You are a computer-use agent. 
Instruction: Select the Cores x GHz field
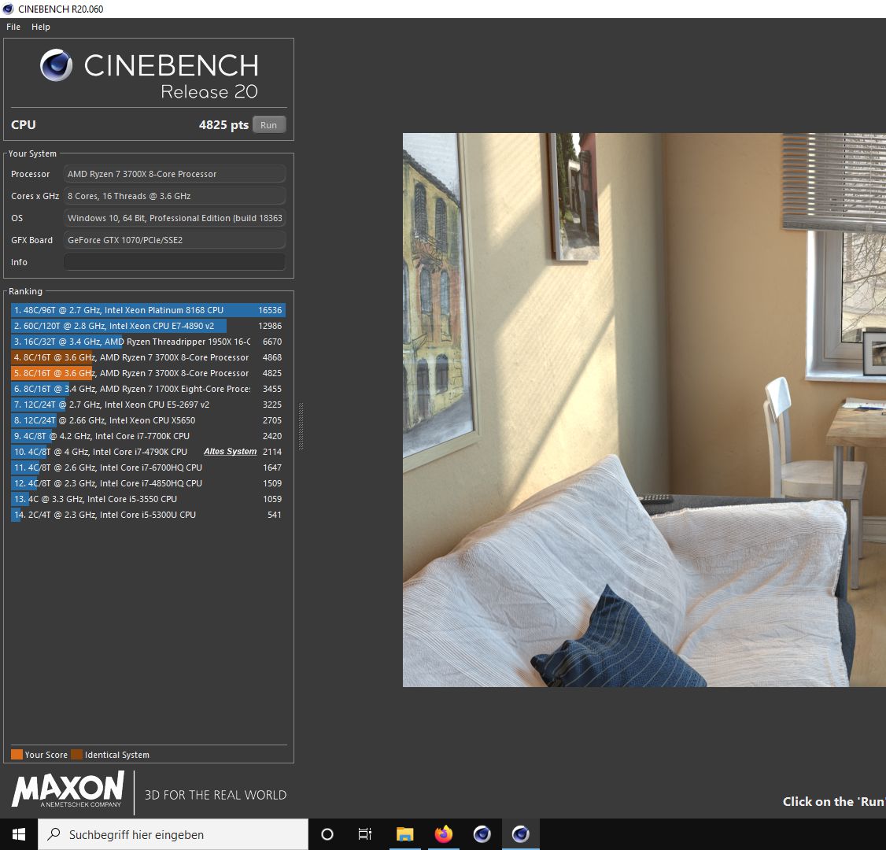(175, 196)
